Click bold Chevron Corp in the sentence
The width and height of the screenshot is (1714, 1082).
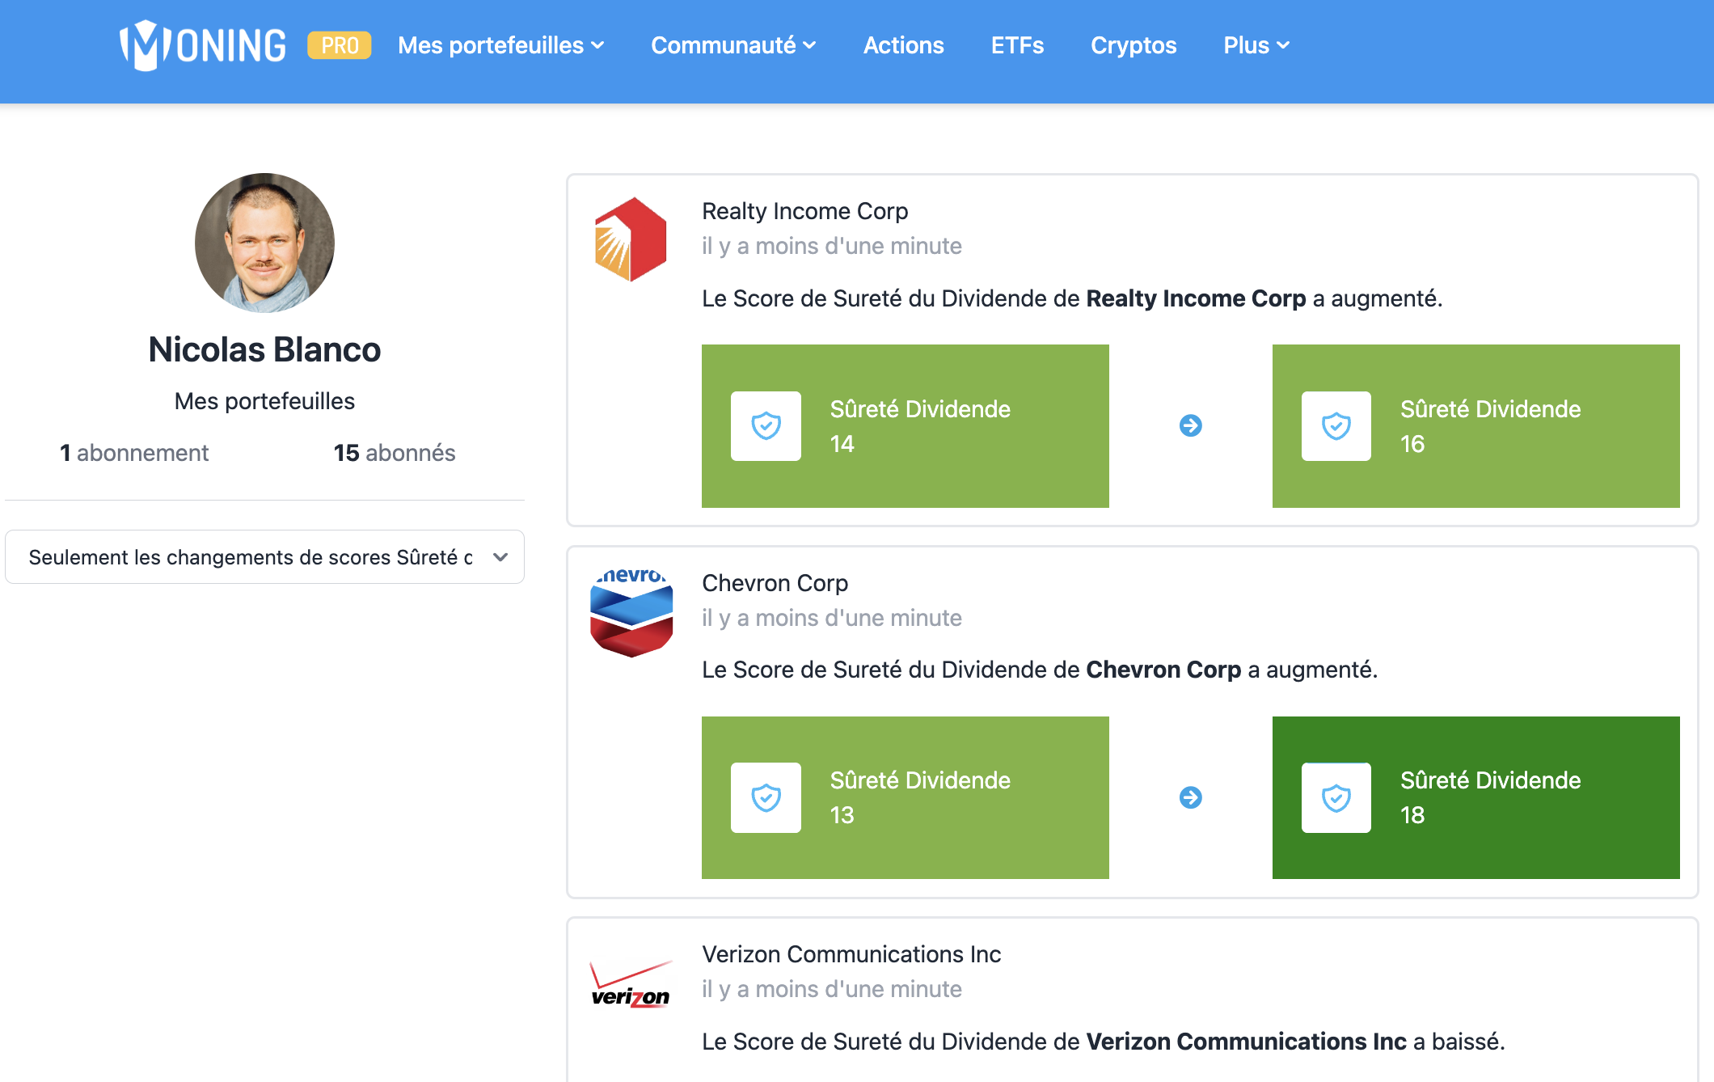1163,670
